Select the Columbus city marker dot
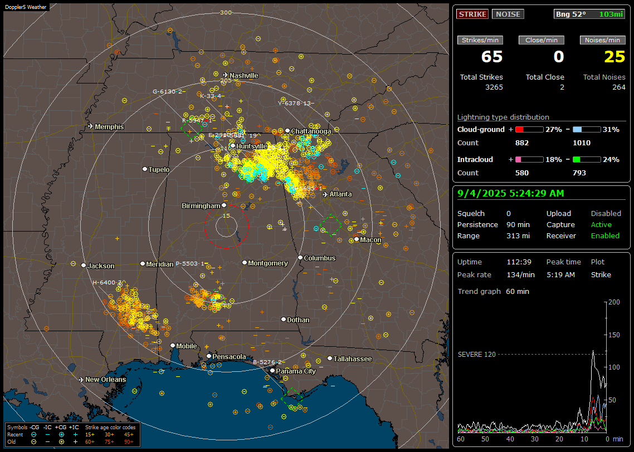 click(300, 257)
